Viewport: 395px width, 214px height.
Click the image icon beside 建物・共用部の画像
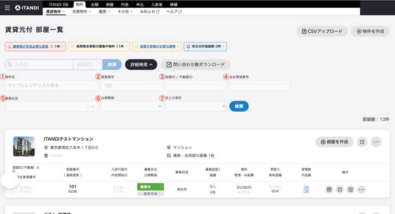[x=169, y=155]
